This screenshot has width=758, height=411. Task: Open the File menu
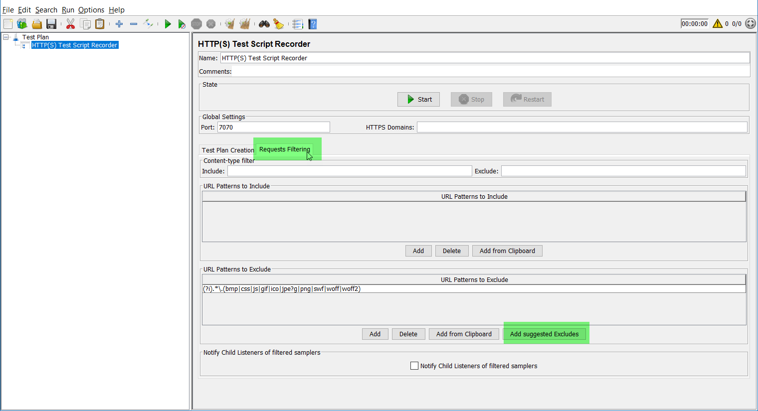(x=8, y=10)
